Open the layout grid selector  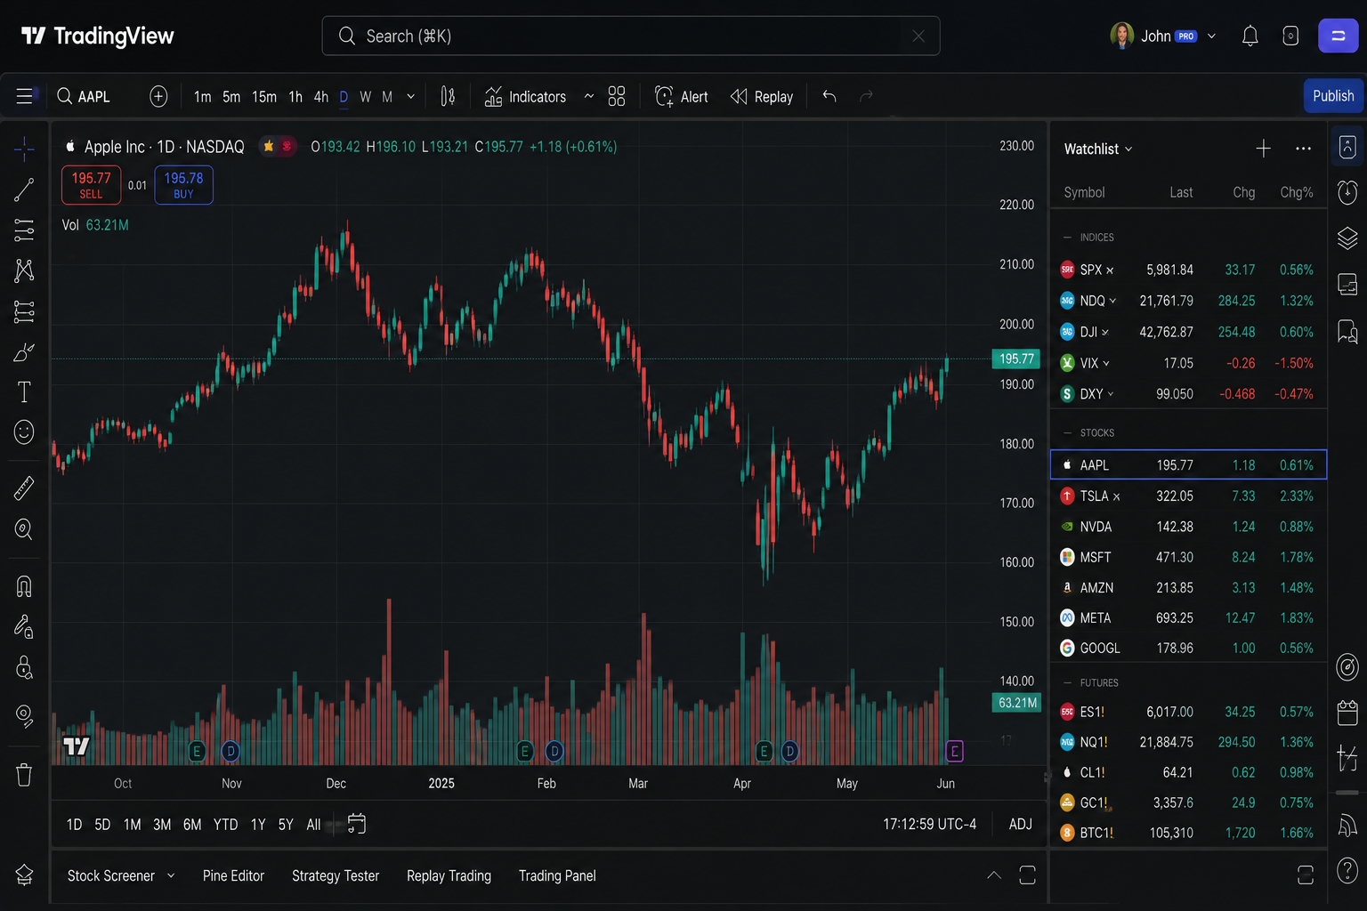[617, 96]
